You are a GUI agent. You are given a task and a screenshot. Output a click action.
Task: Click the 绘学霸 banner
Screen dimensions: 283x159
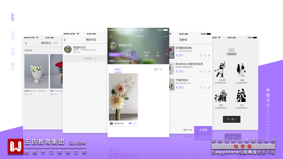pos(243,146)
